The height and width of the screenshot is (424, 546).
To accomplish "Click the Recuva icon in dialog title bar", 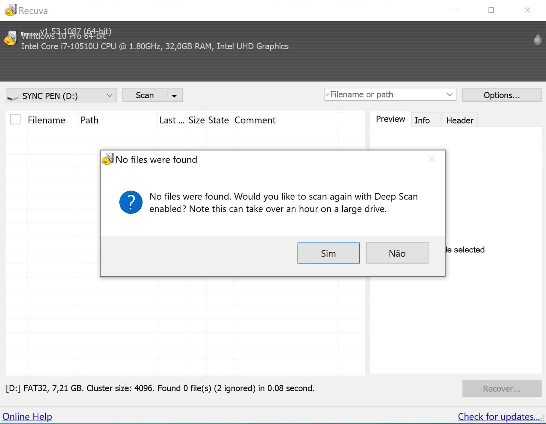I will [108, 159].
